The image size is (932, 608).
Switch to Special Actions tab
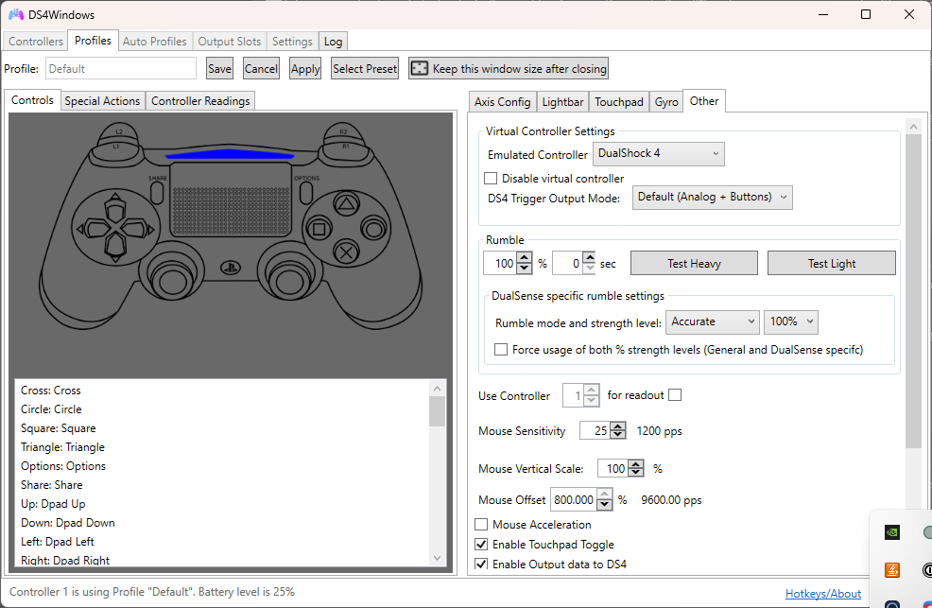tap(102, 101)
